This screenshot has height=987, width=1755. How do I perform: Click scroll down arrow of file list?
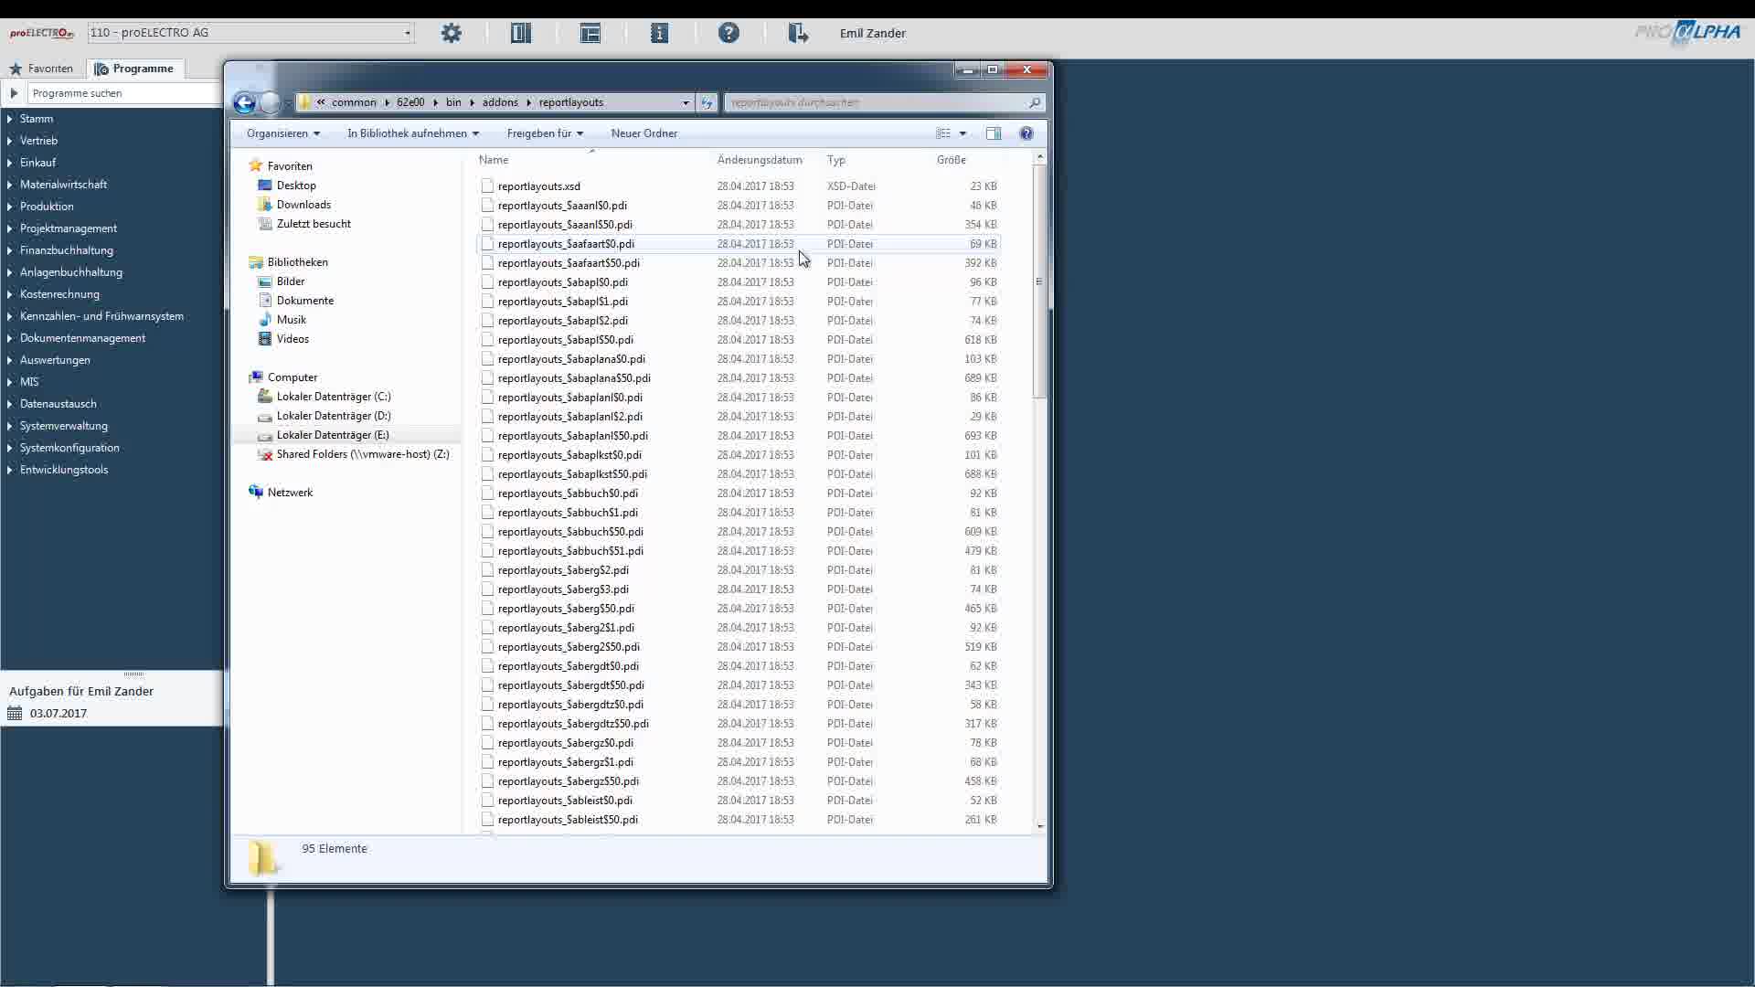click(x=1039, y=826)
